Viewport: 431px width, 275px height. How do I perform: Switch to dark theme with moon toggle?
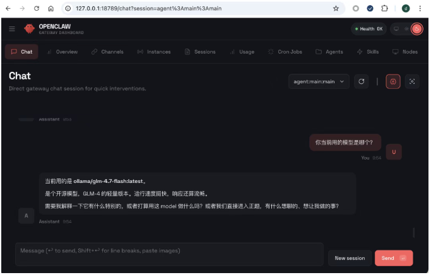click(x=416, y=29)
